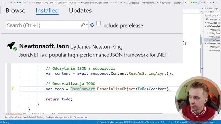Viewport: 221px width, 124px height.
Task: Click the Save file icon
Action: click(18, 2)
